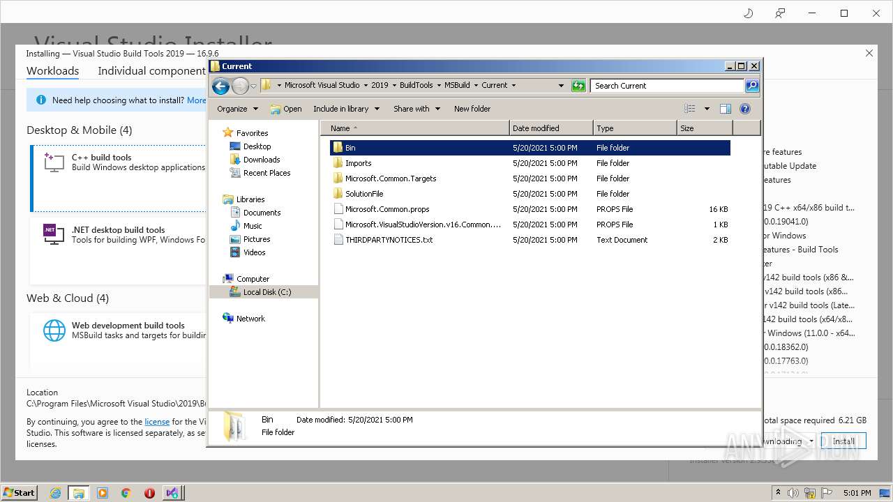The image size is (893, 502).
Task: Open Google Chrome from the taskbar
Action: click(x=126, y=493)
